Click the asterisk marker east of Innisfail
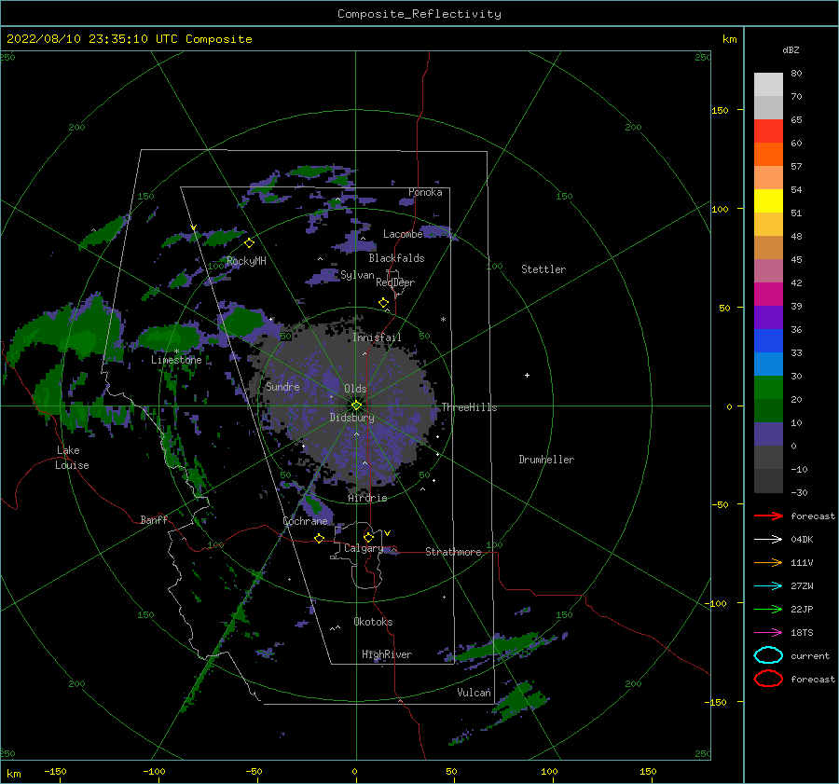Viewport: 839px width, 784px height. [x=443, y=320]
